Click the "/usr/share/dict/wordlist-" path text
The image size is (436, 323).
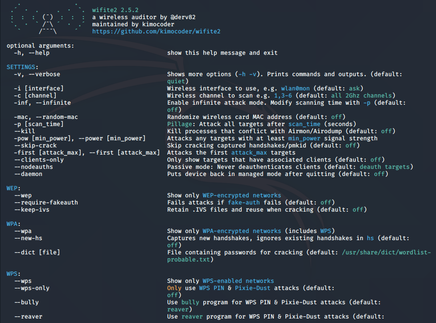tap(386, 253)
